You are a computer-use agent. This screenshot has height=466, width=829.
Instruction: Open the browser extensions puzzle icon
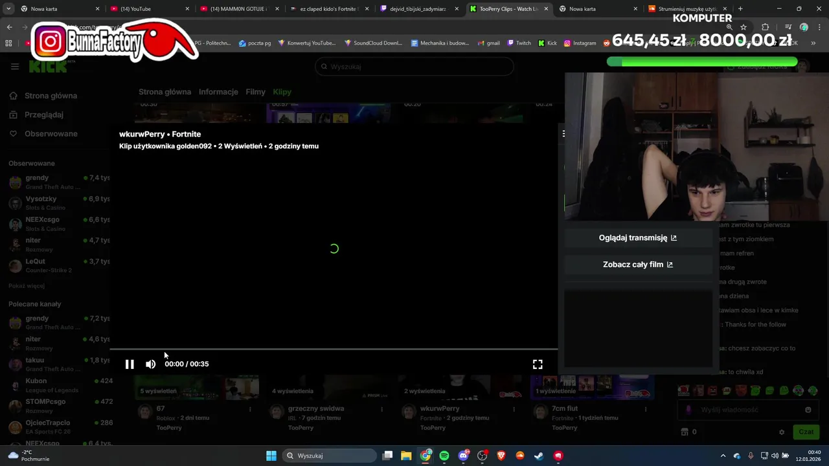pyautogui.click(x=766, y=27)
